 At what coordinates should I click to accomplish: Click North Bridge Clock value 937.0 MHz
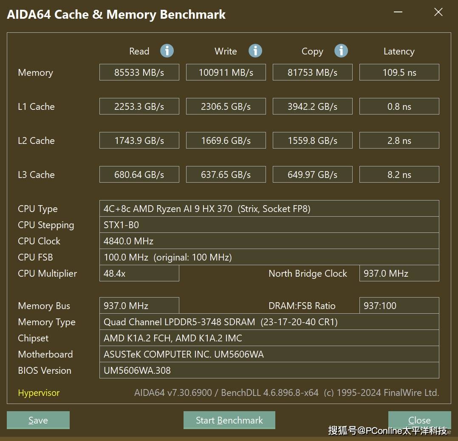[x=399, y=273]
